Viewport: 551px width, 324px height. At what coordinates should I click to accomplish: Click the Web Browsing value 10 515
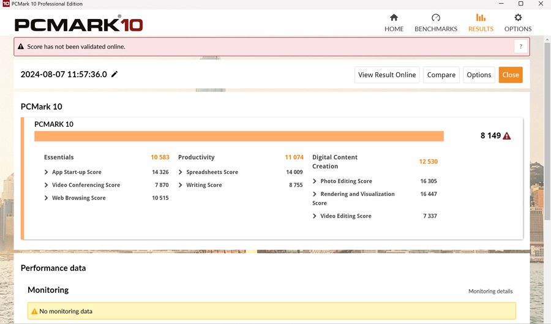pos(160,198)
